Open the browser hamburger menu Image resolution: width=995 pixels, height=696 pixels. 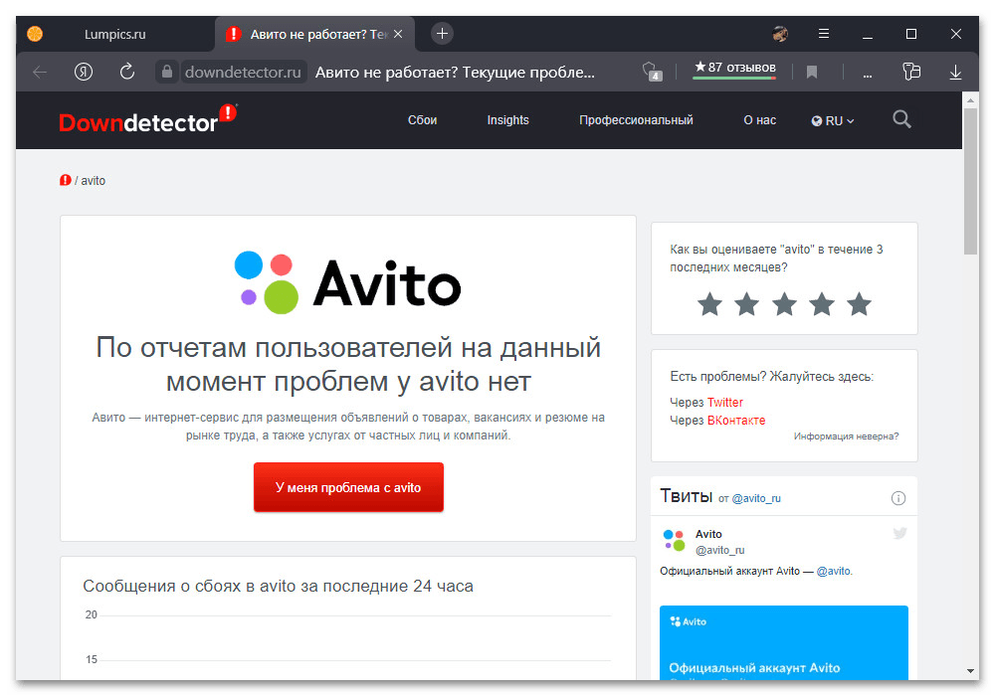[x=824, y=34]
